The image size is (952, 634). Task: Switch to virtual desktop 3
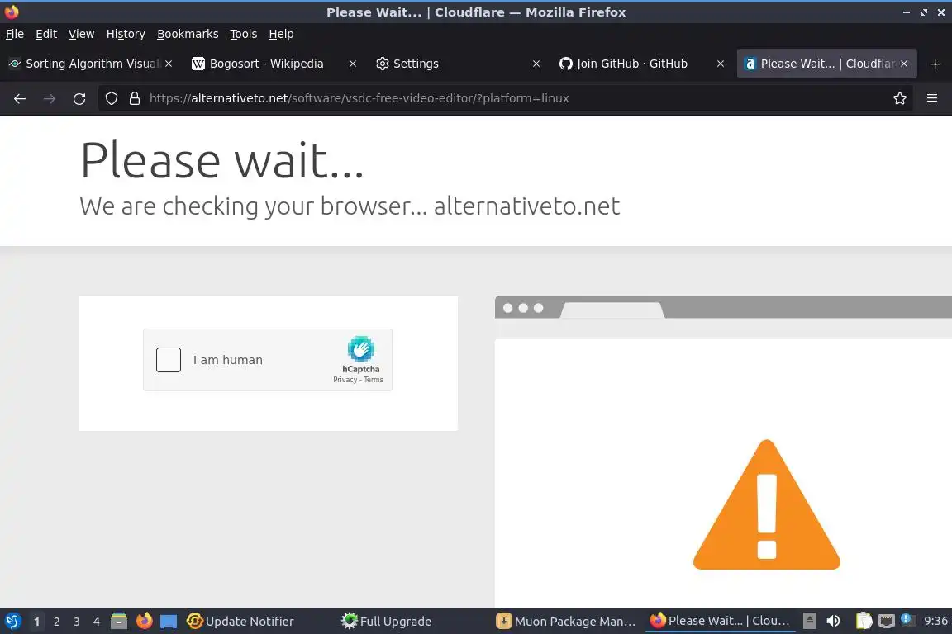point(77,622)
